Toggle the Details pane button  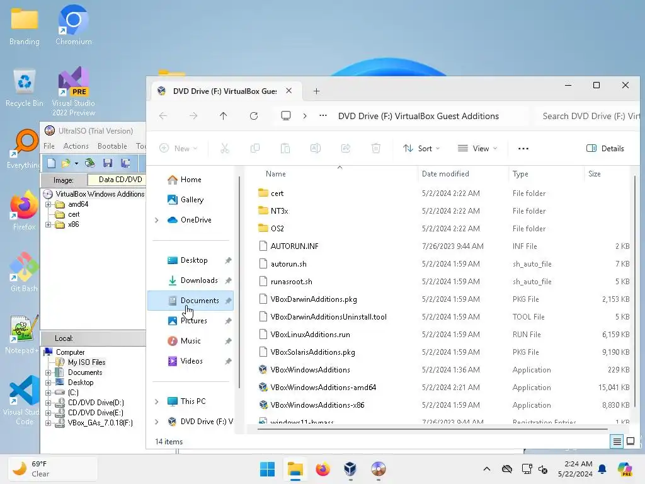point(605,148)
